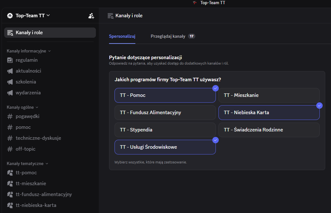This screenshot has width=331, height=213.
Task: Collapse the Kanały tematyczne category
Action: pos(27,163)
